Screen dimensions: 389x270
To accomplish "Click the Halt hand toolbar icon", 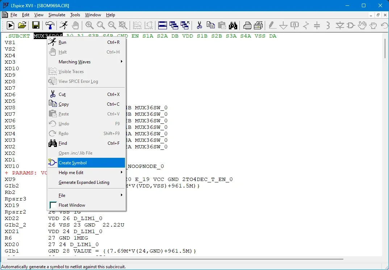I will (75, 25).
